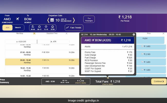Select the Direct 6 flights toggle
This screenshot has width=167, height=103.
click(x=18, y=28)
